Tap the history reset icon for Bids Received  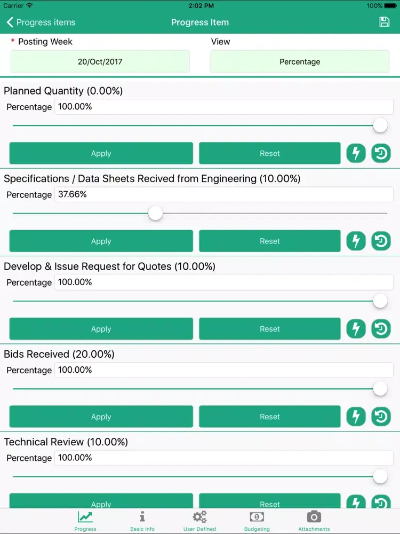[381, 417]
